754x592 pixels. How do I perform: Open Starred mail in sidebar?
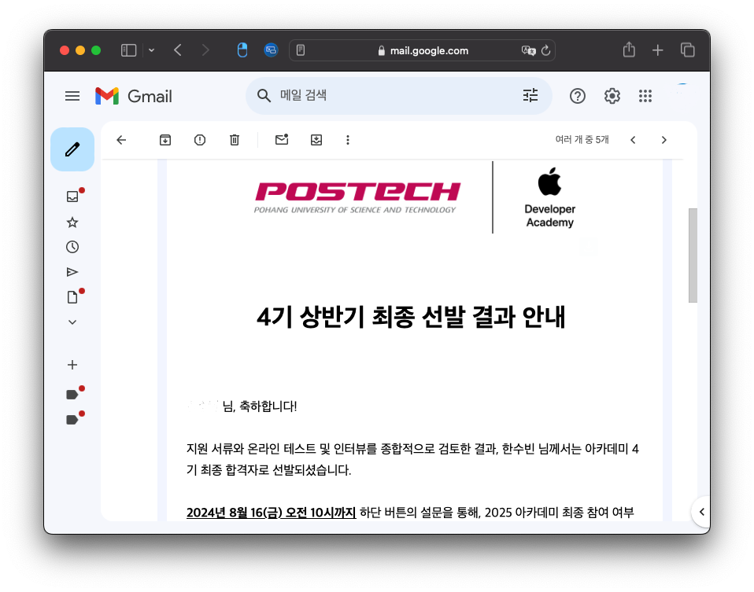pyautogui.click(x=72, y=222)
